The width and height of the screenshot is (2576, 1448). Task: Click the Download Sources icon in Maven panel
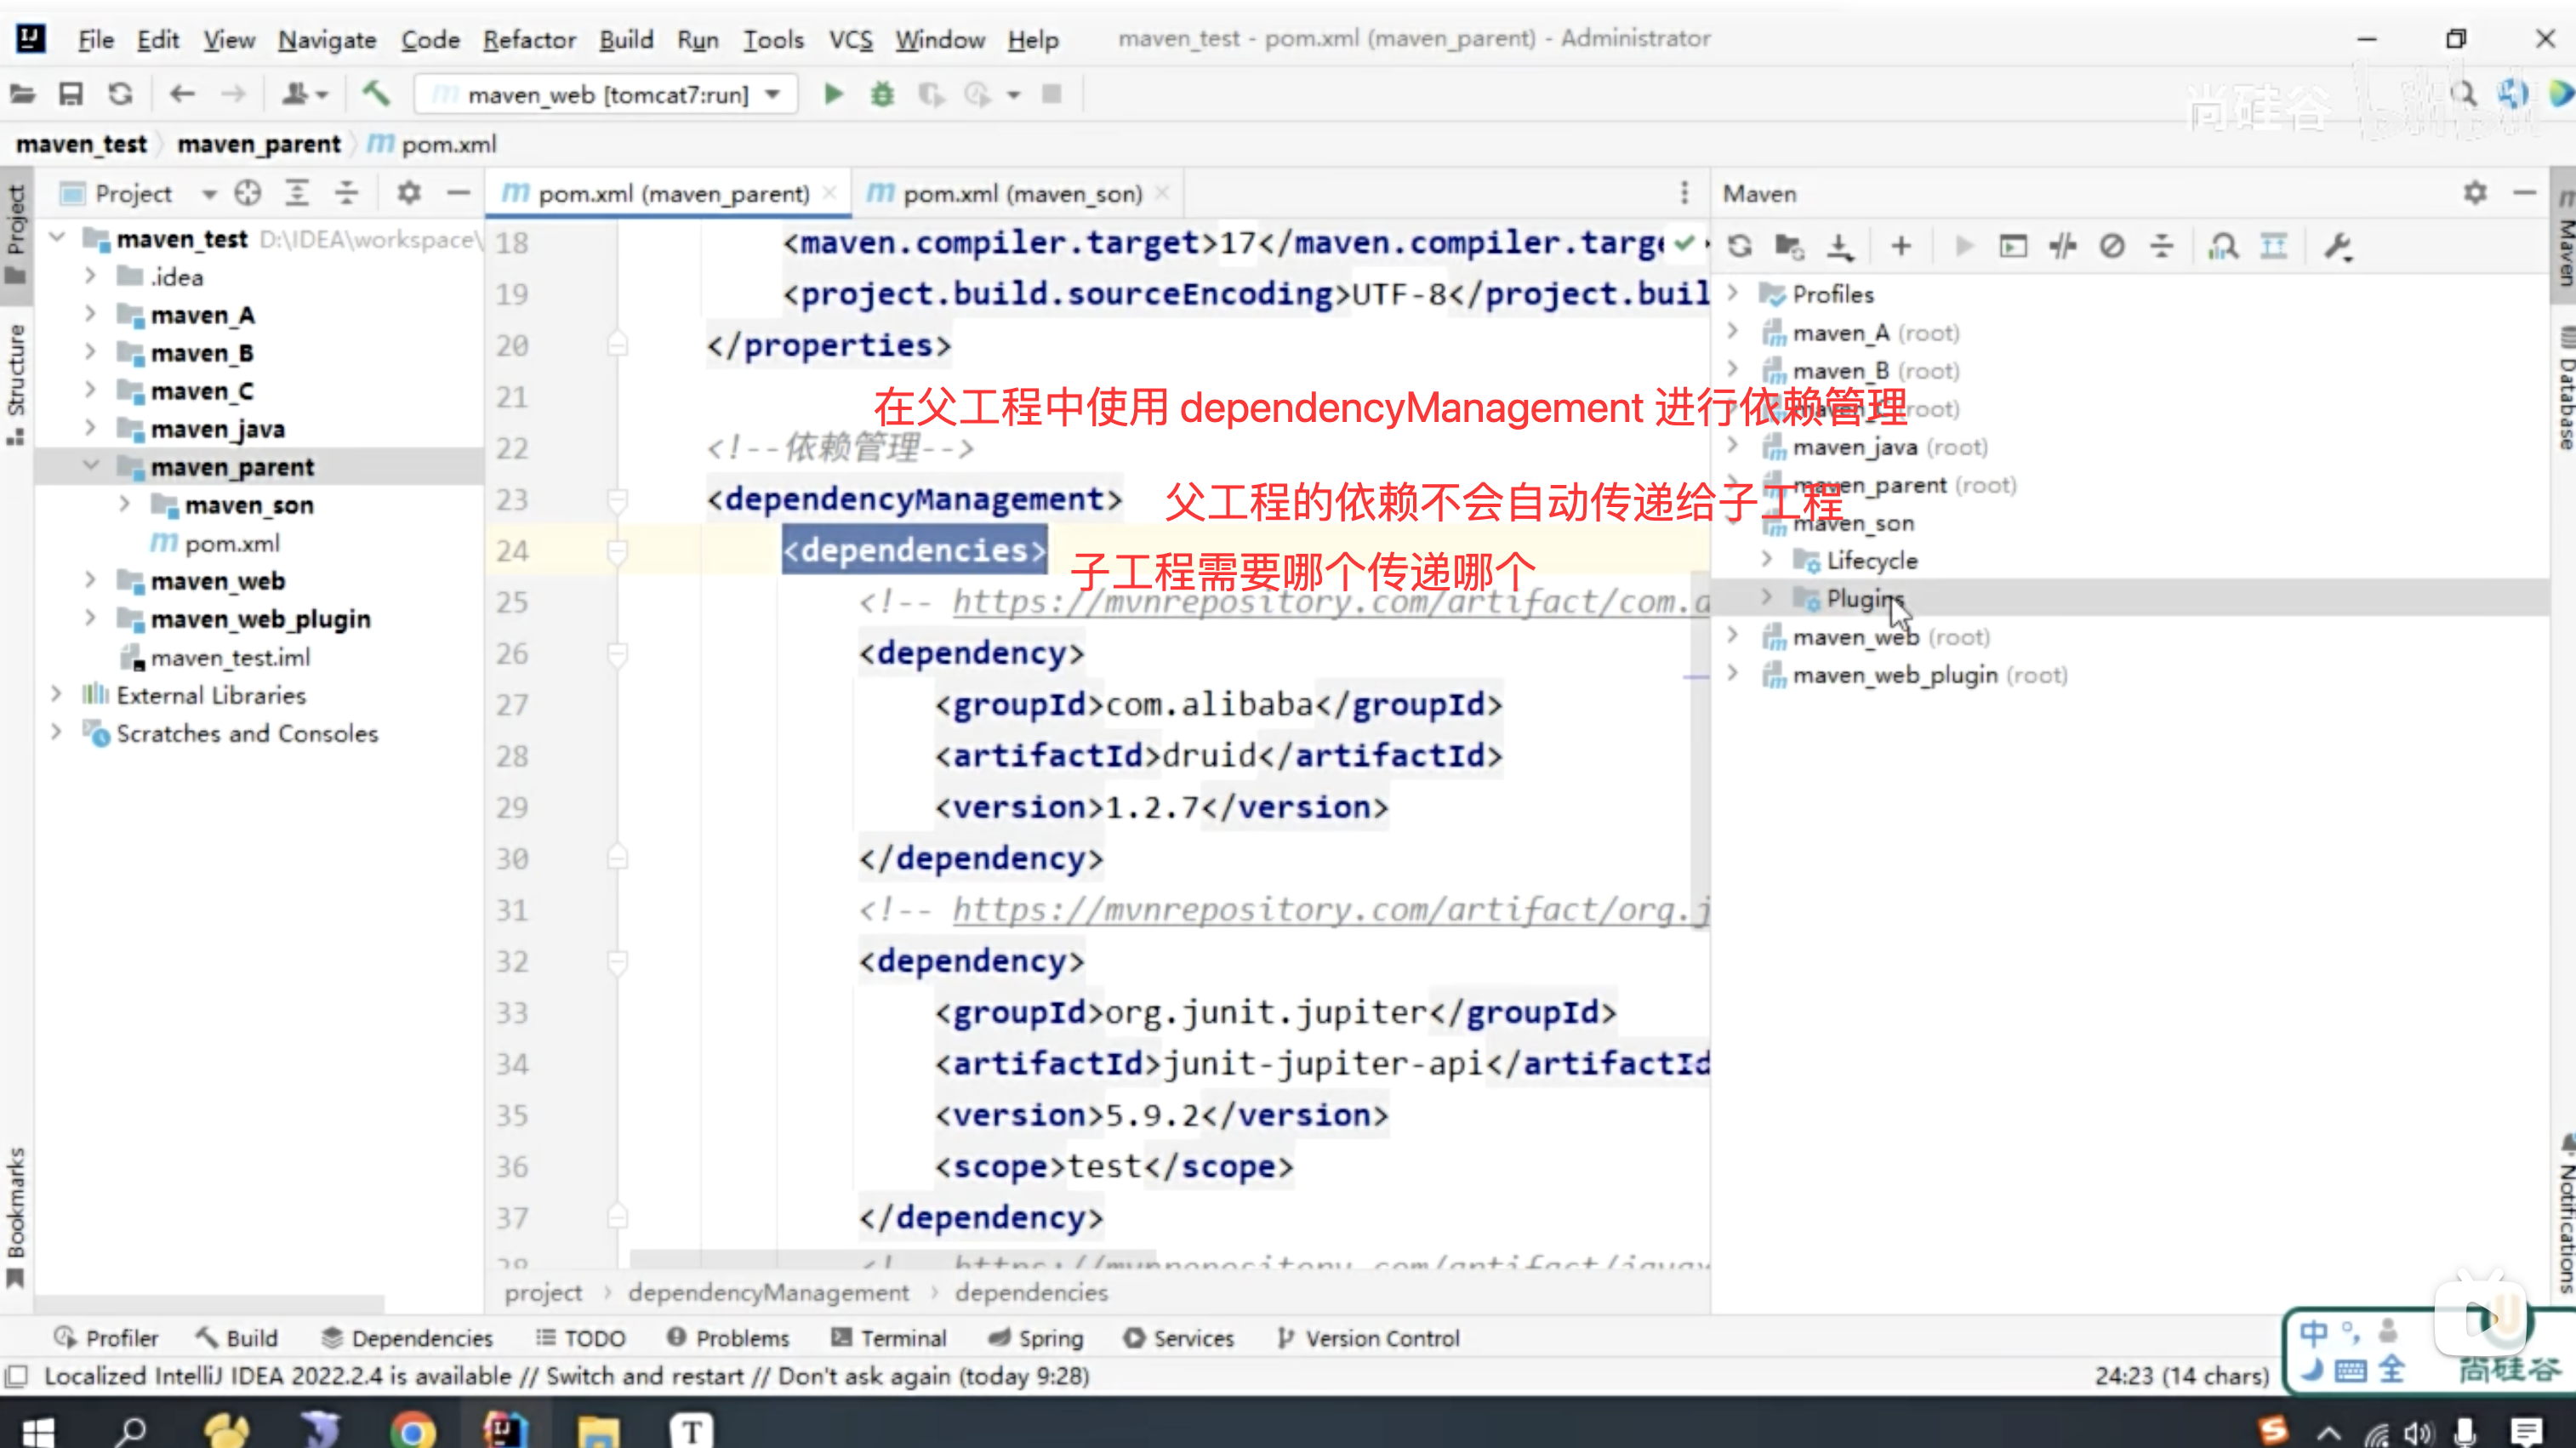[x=1839, y=246]
